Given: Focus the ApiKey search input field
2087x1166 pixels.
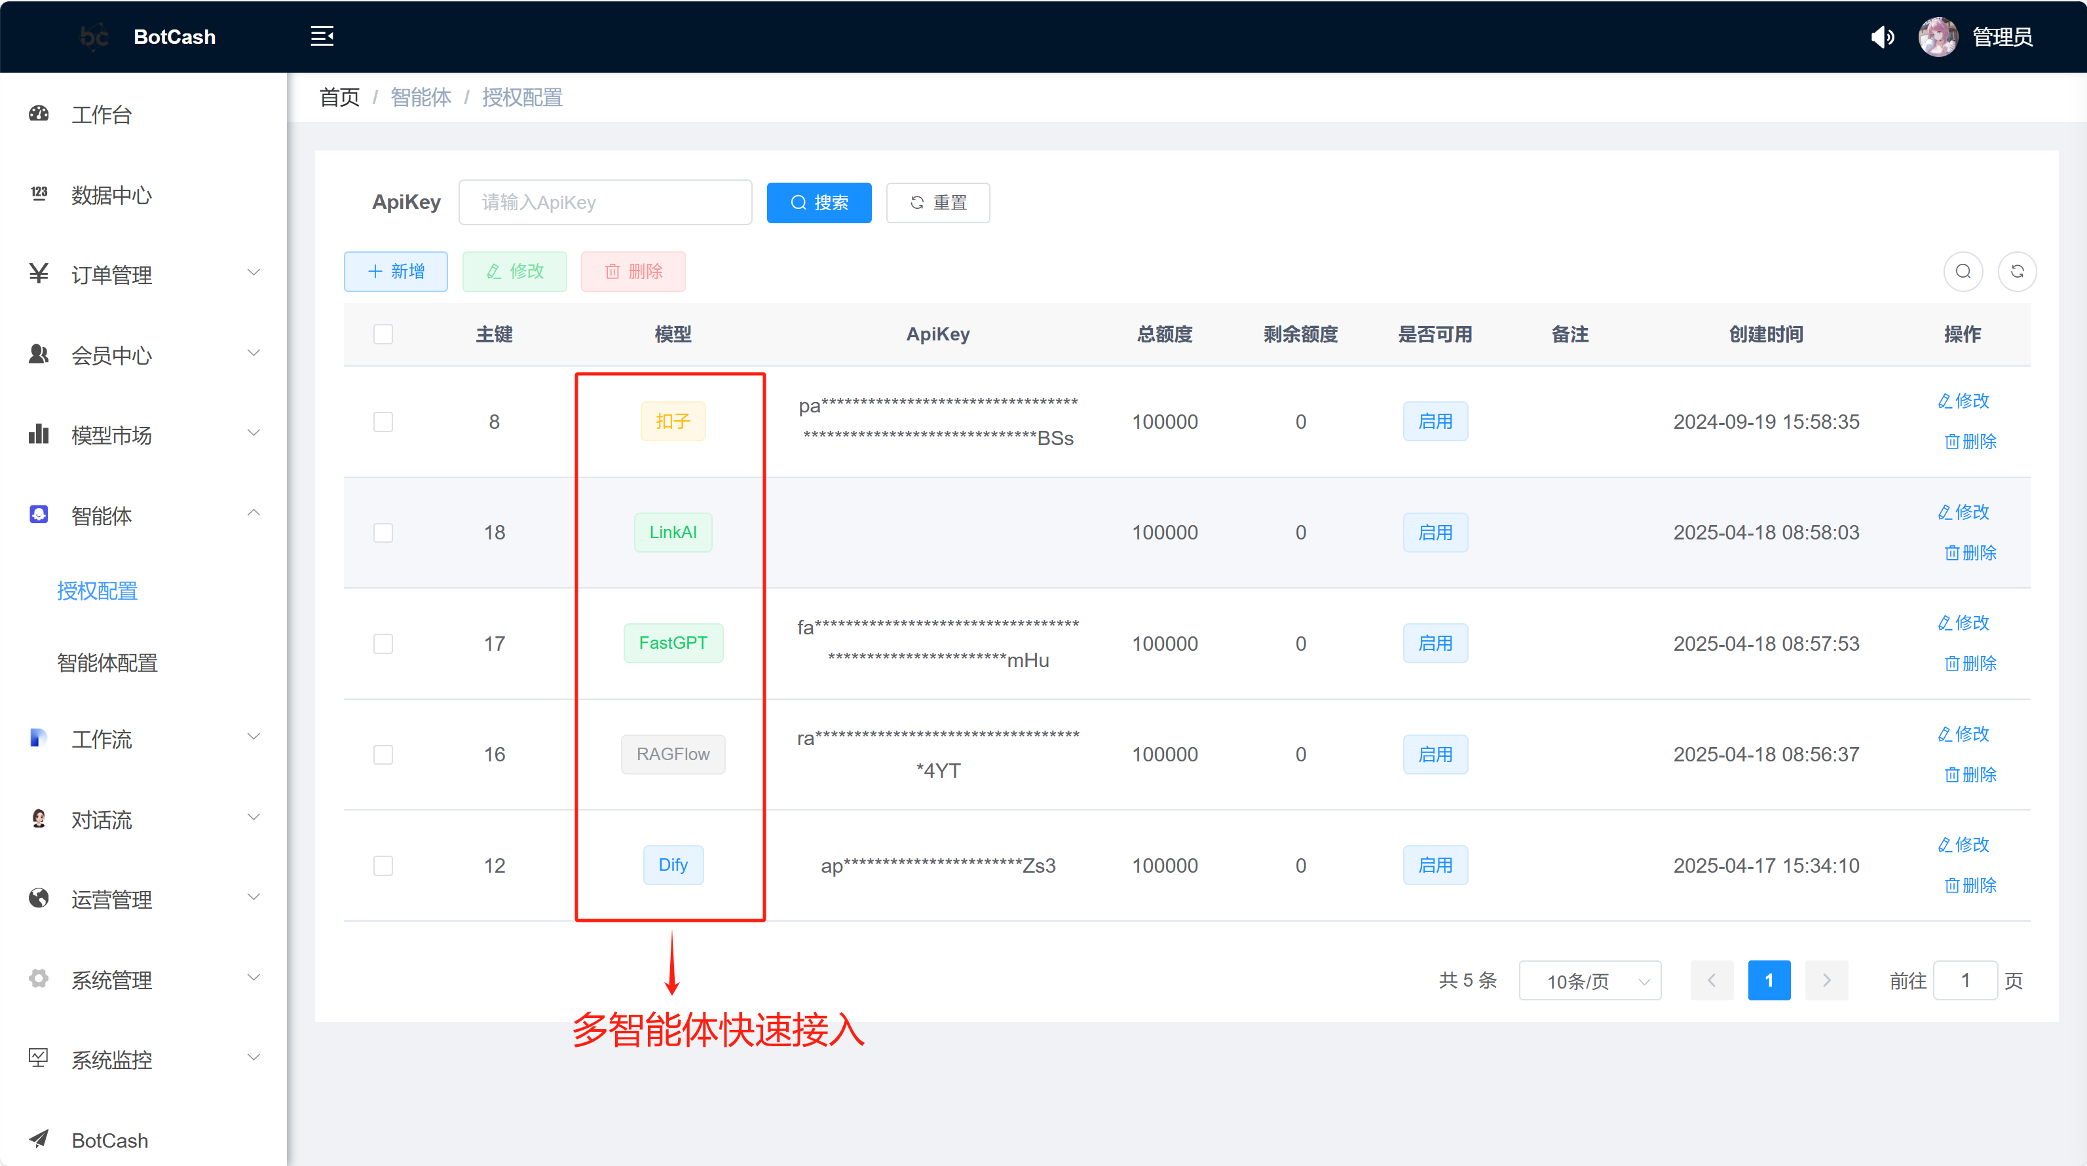Looking at the screenshot, I should [x=605, y=202].
